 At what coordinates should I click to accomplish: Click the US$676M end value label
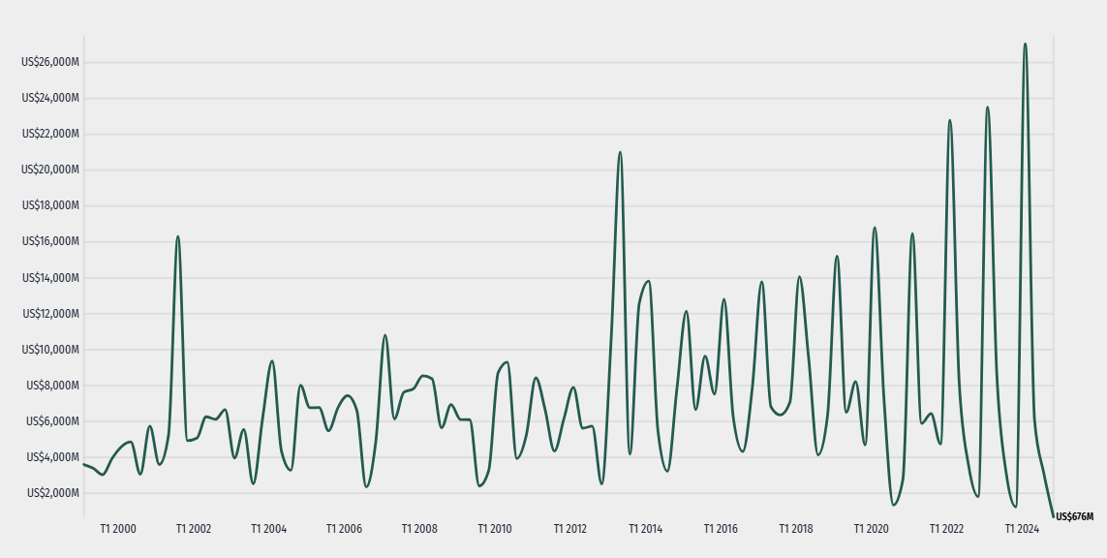(1074, 517)
